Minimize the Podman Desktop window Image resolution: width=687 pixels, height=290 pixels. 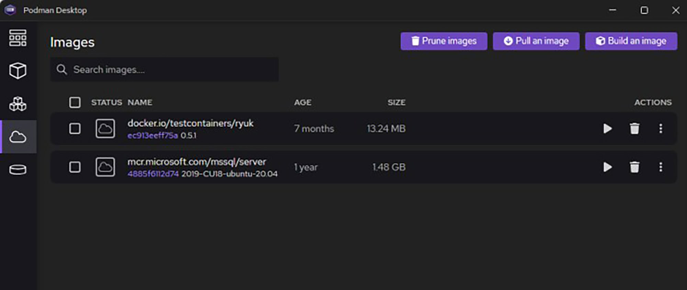[x=612, y=10]
